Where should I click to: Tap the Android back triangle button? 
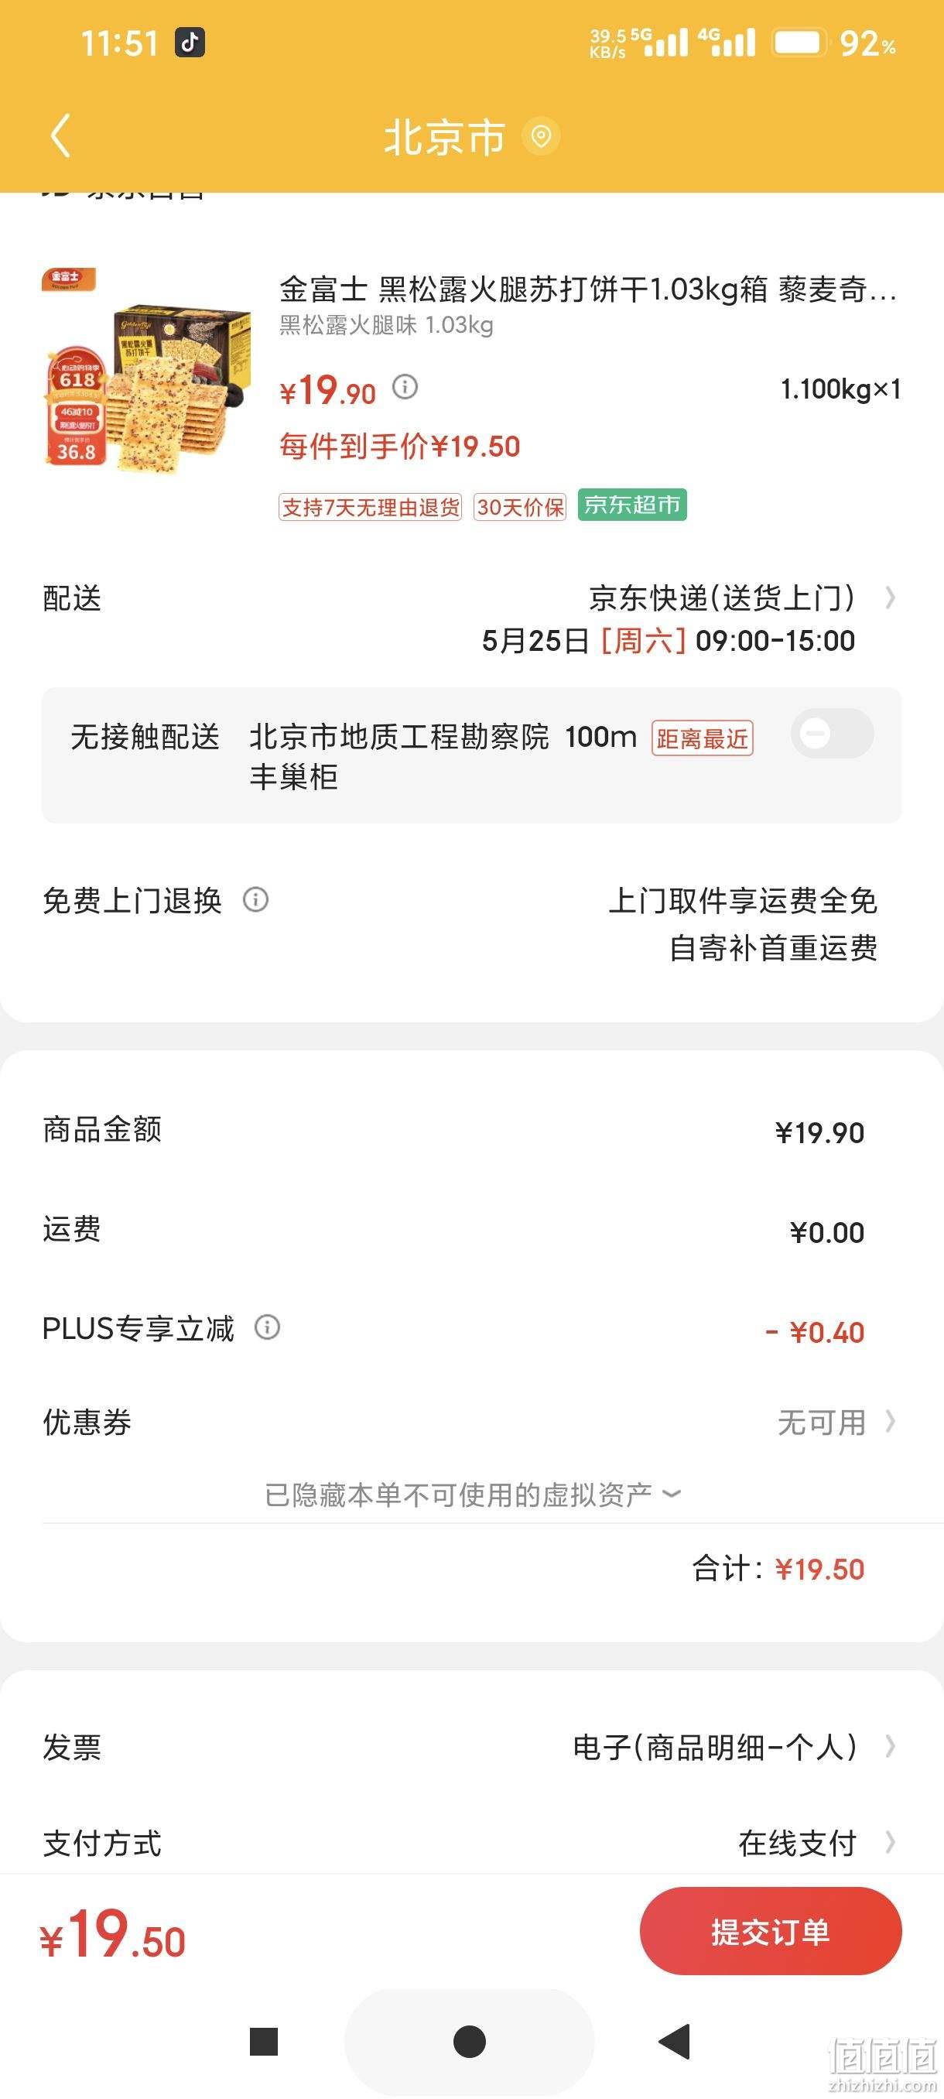tap(675, 2041)
